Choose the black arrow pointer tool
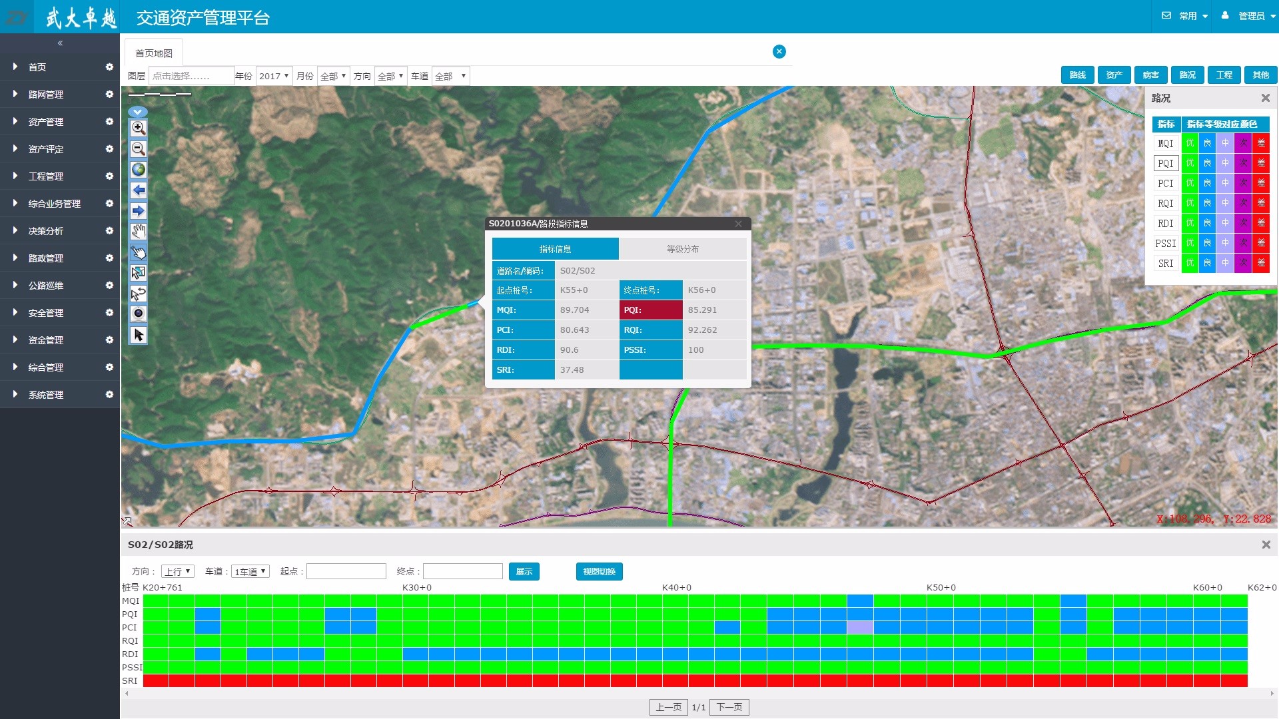This screenshot has height=719, width=1279. [x=138, y=335]
